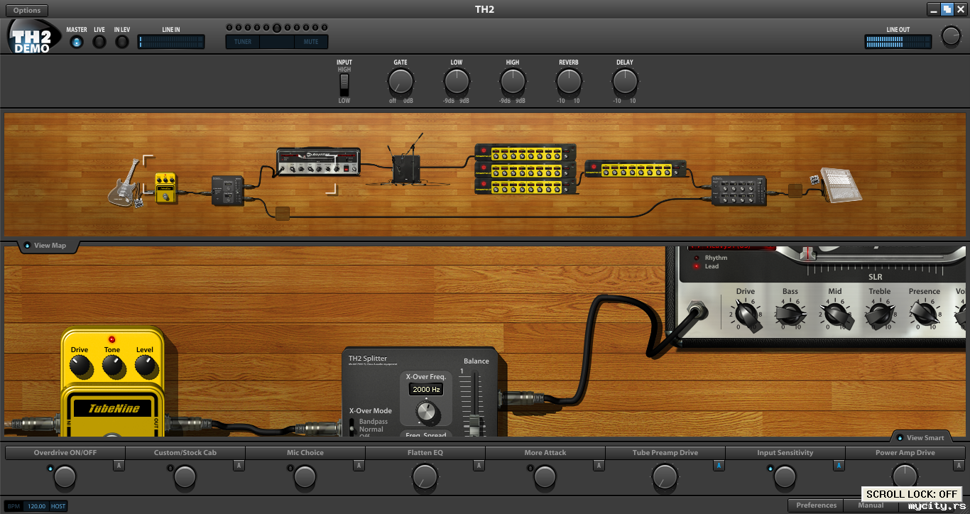Select the TubeNine pedal in the chain overview

click(x=166, y=188)
